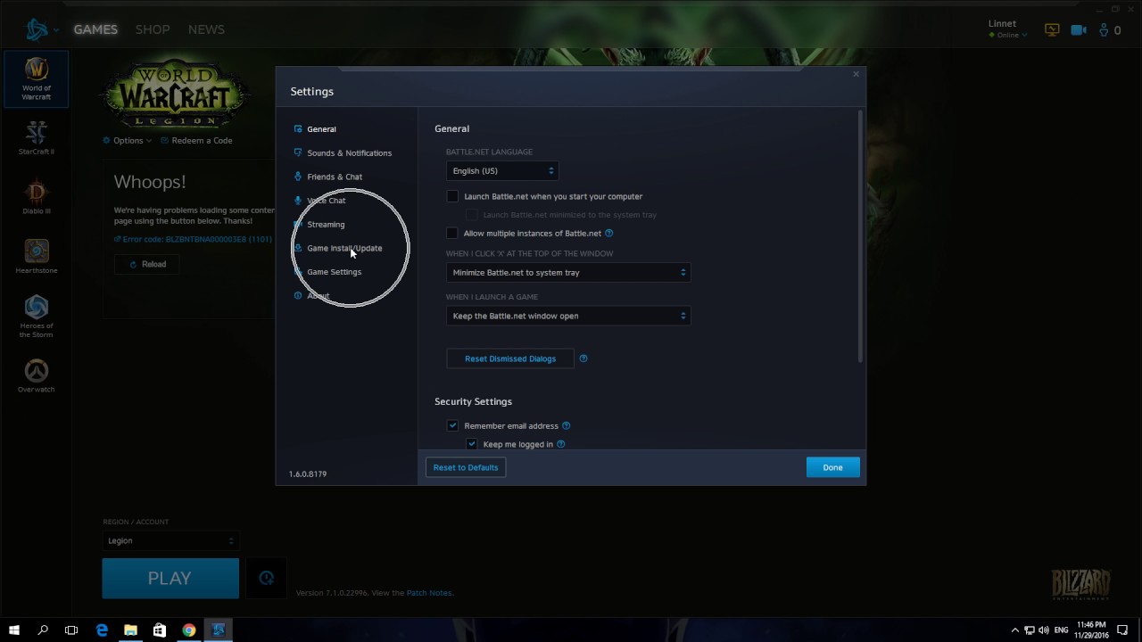Select World of Warcraft in the game sidebar
Image resolution: width=1142 pixels, height=642 pixels.
pyautogui.click(x=37, y=79)
